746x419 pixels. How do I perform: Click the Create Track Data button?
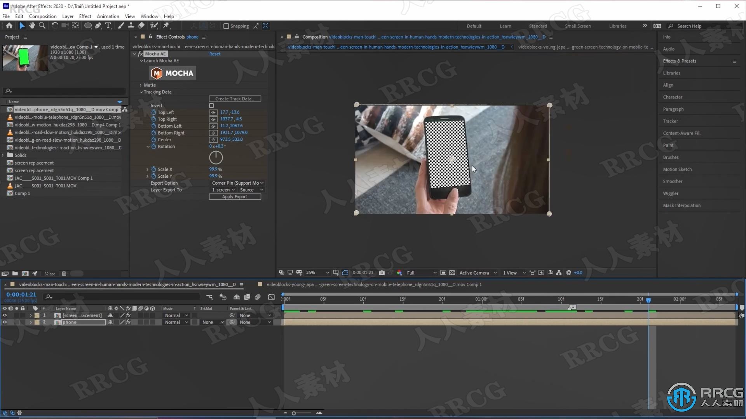coord(234,98)
